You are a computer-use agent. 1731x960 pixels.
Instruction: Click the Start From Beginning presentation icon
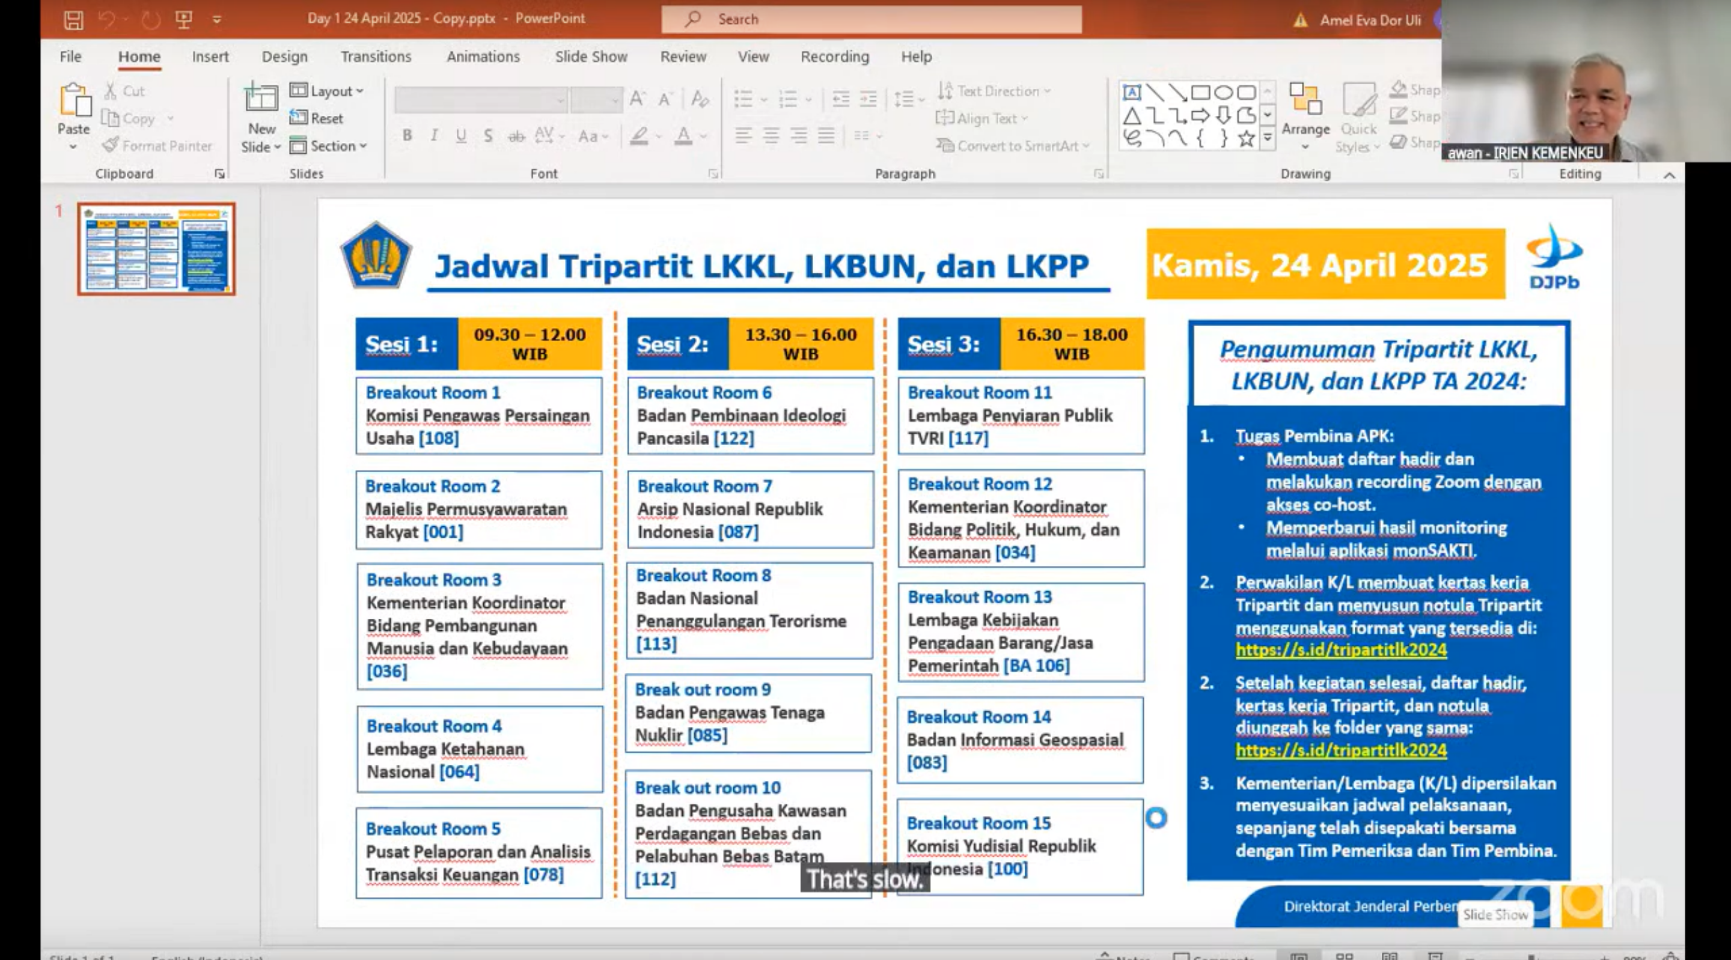pos(183,19)
